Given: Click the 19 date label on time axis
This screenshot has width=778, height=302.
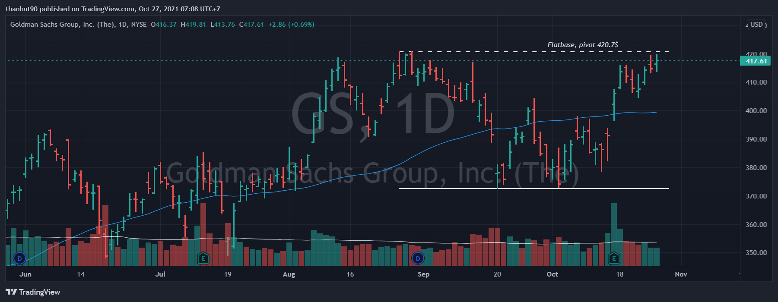Looking at the screenshot, I should coord(228,274).
